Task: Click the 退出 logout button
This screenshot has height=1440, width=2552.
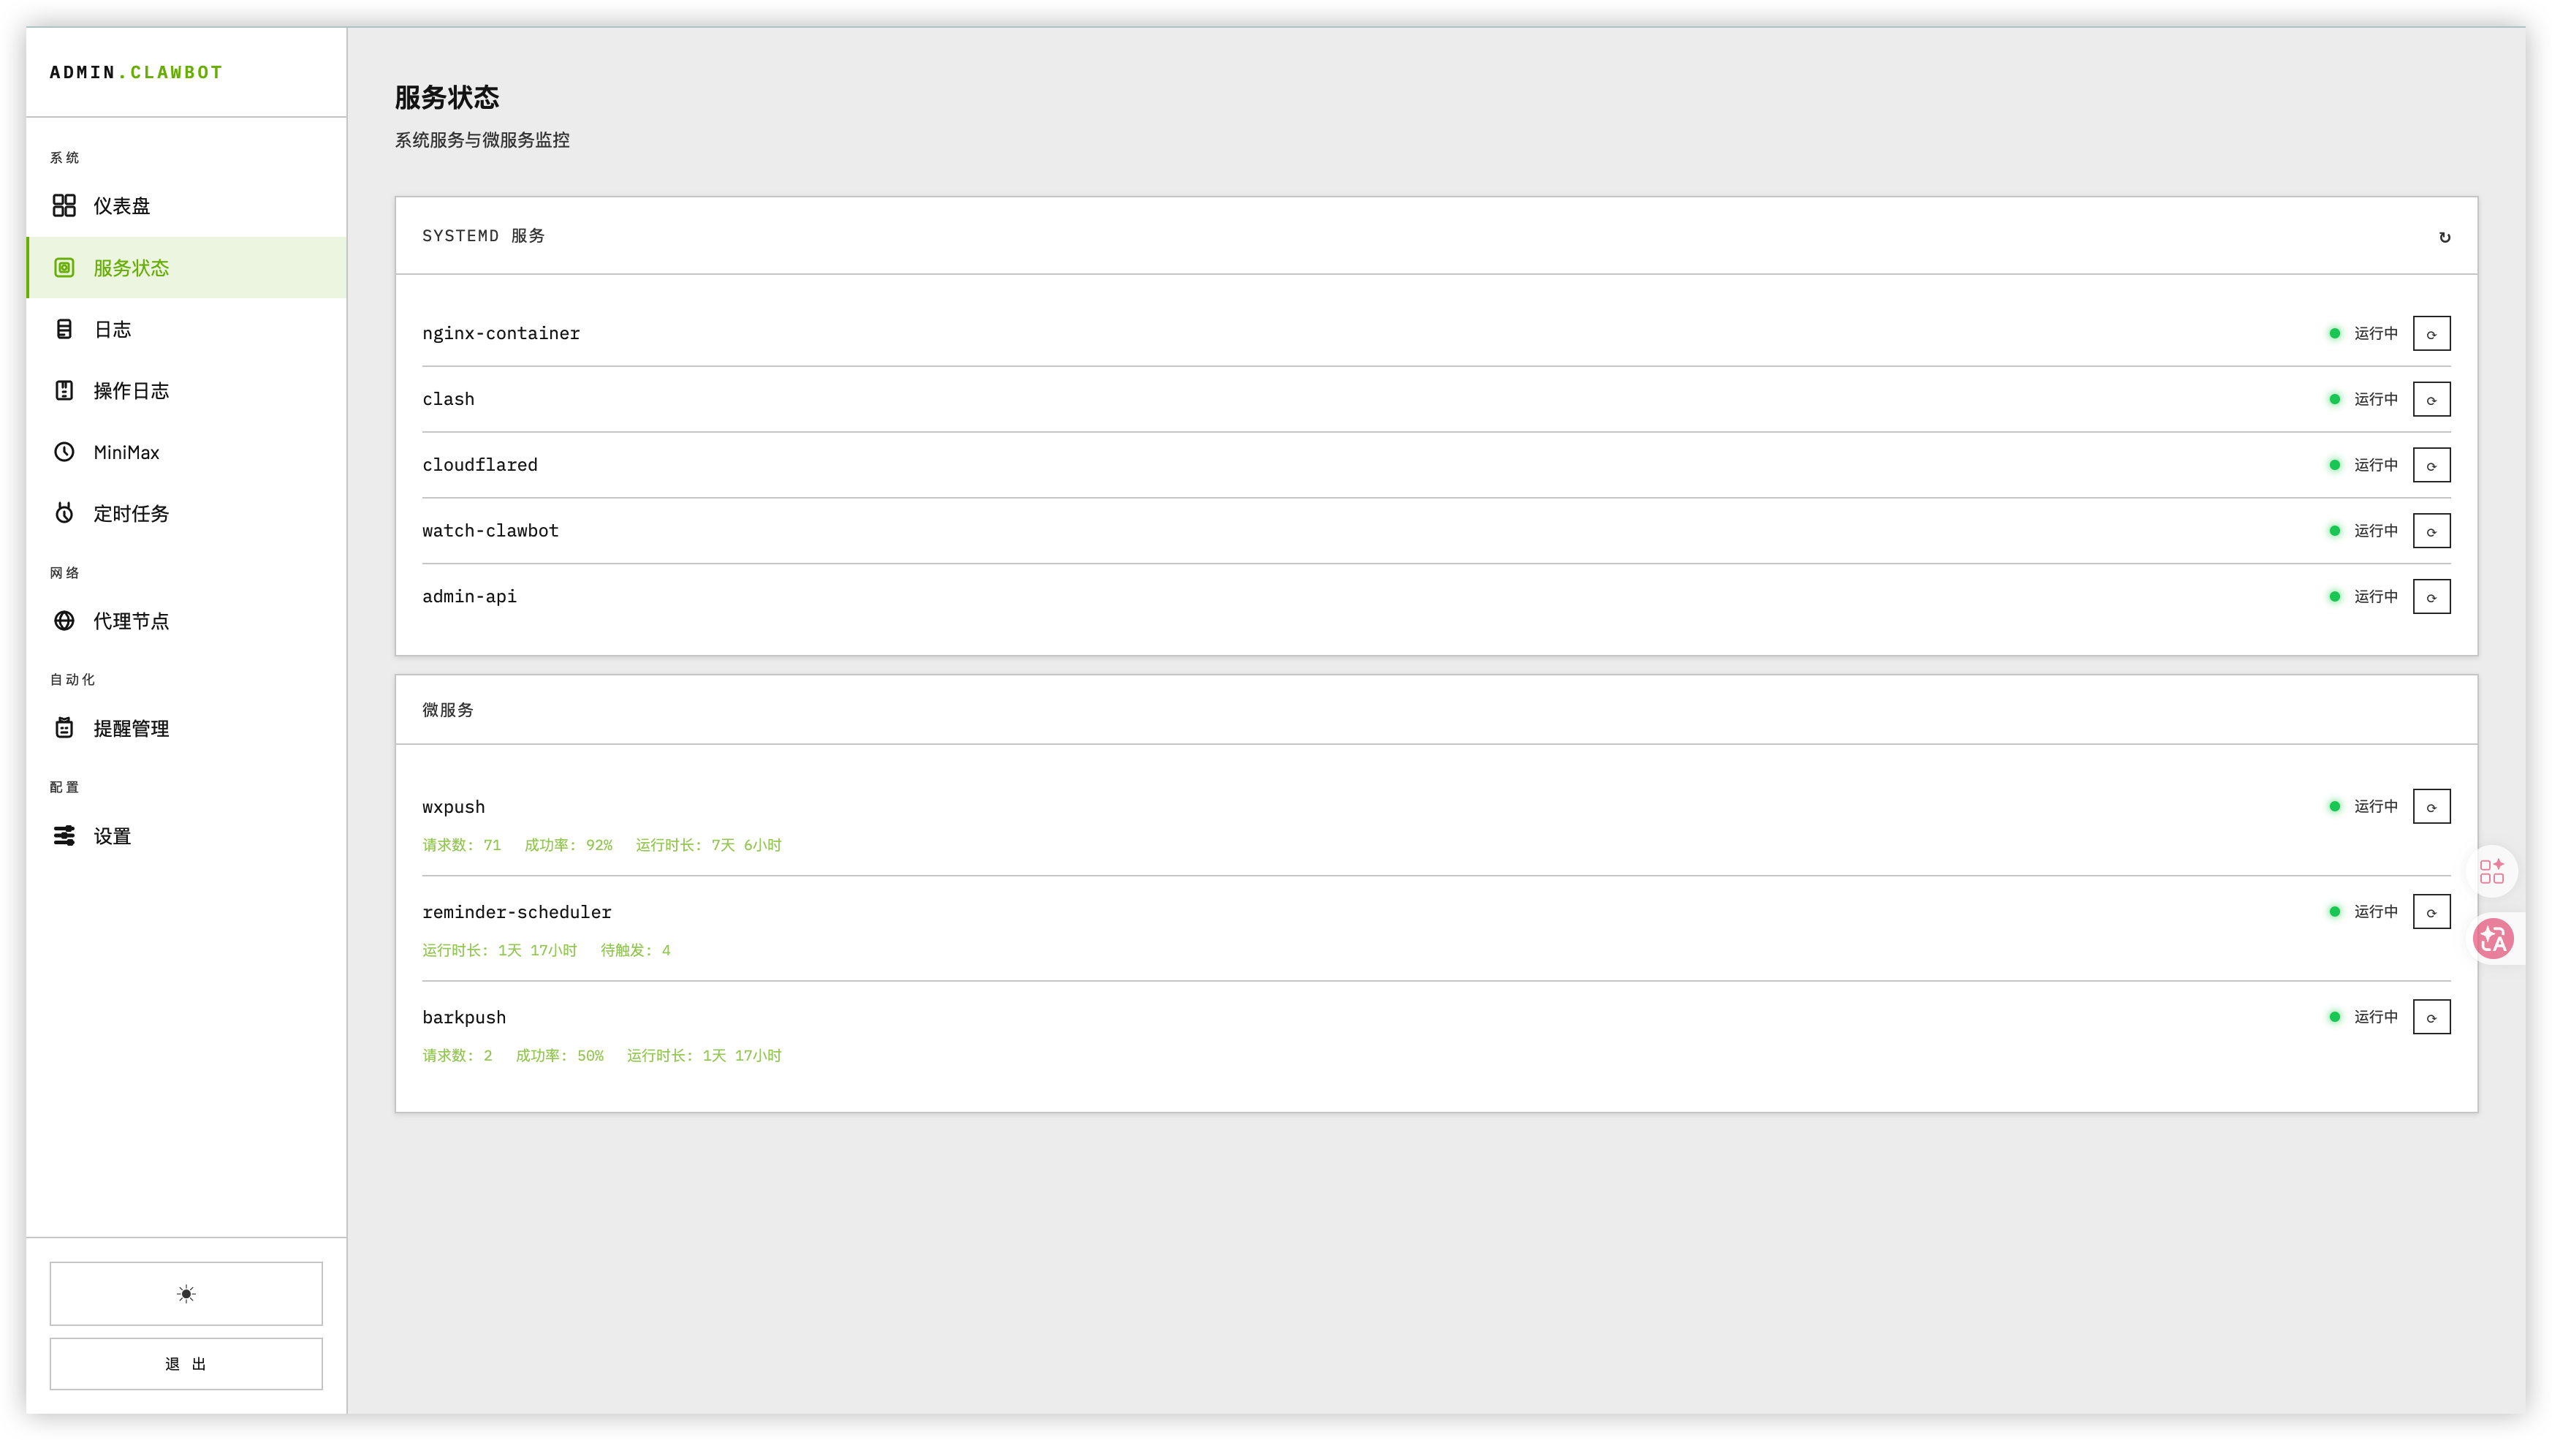Action: pyautogui.click(x=185, y=1363)
